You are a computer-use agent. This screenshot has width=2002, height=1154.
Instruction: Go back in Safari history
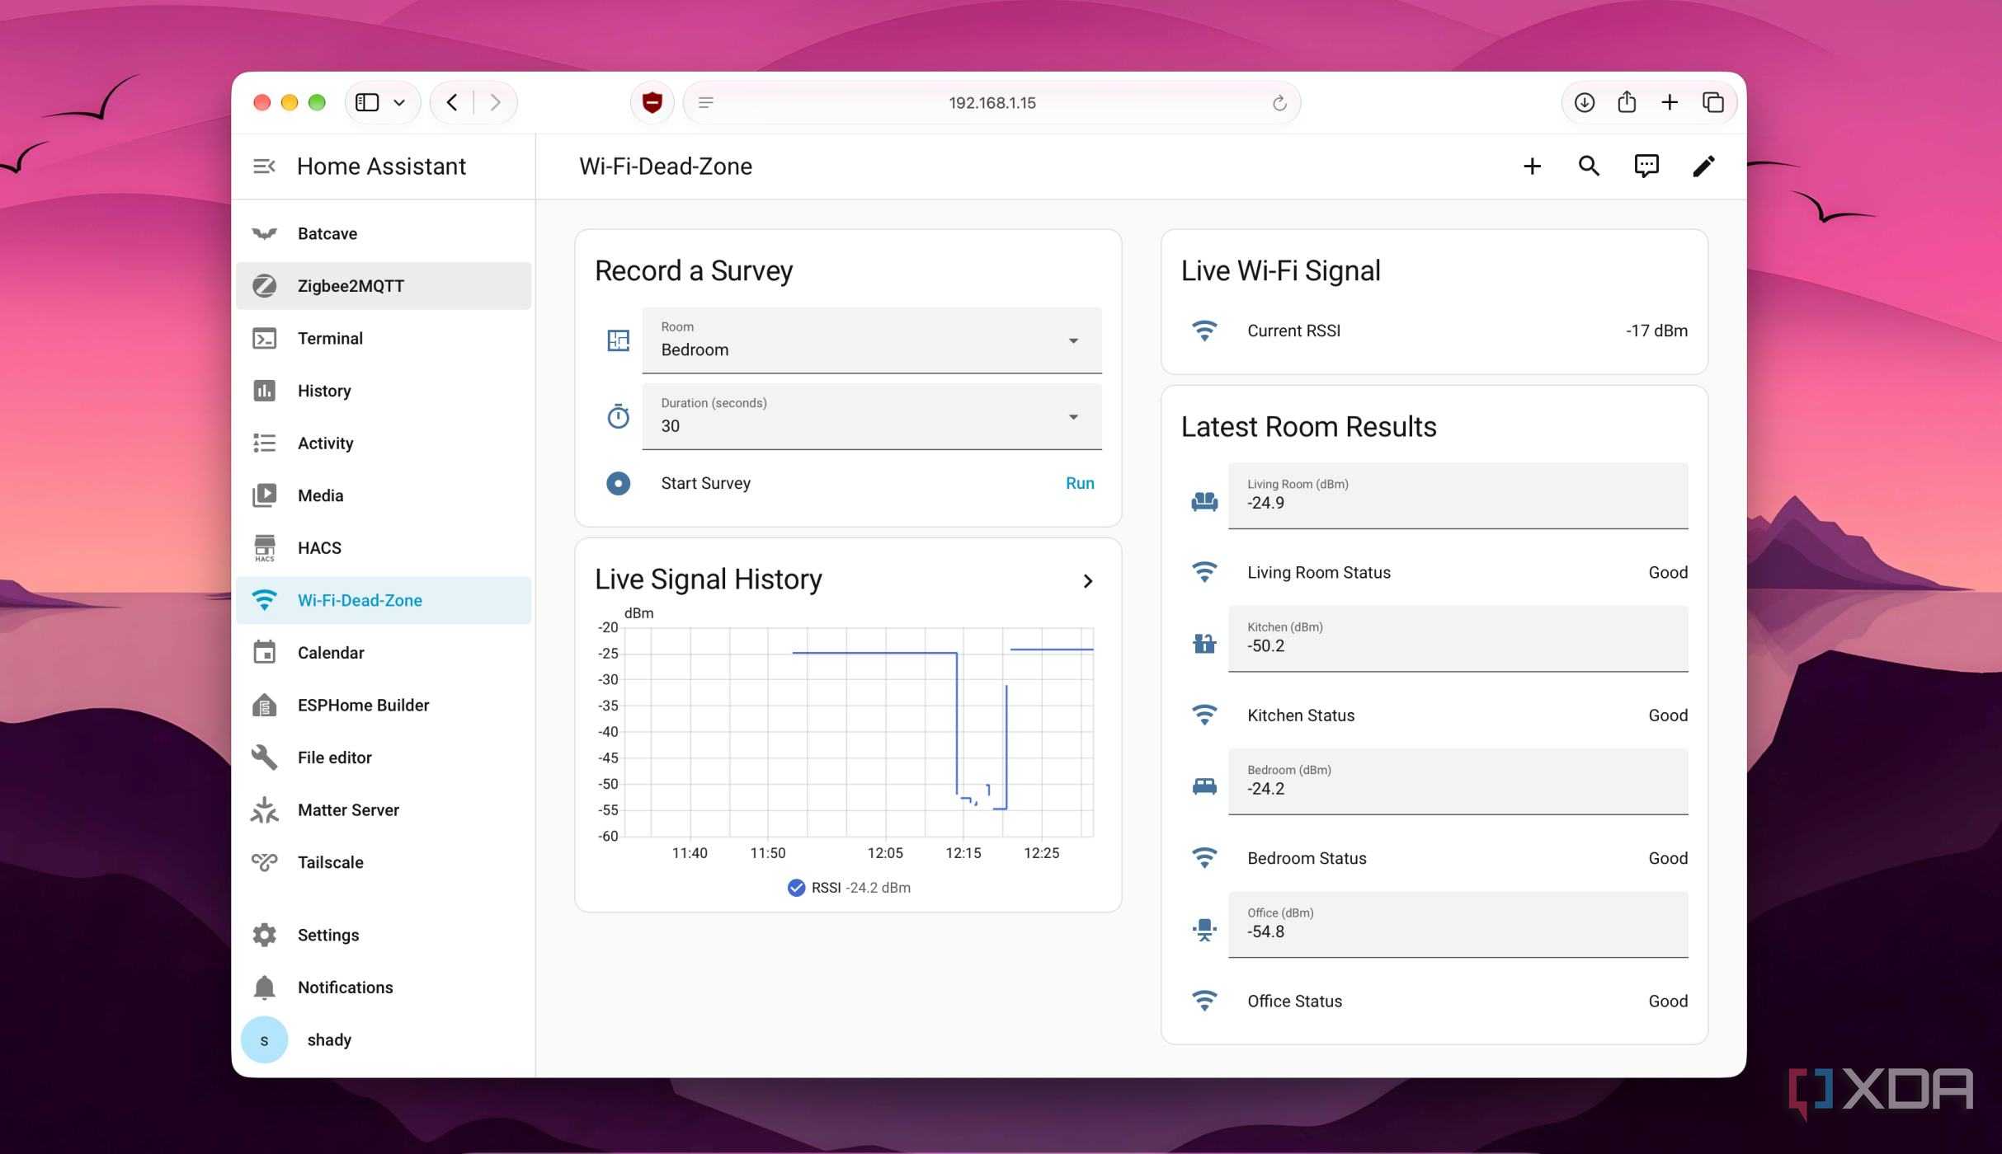[452, 103]
